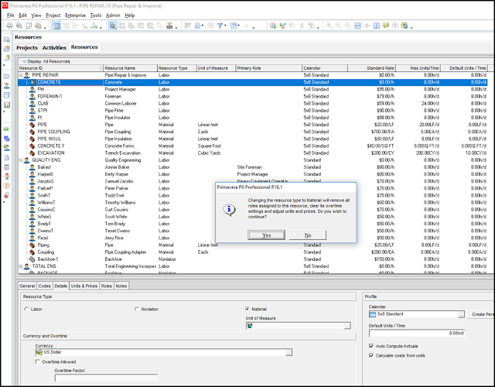
Task: Click No in the confirmation dialog
Action: click(x=308, y=235)
